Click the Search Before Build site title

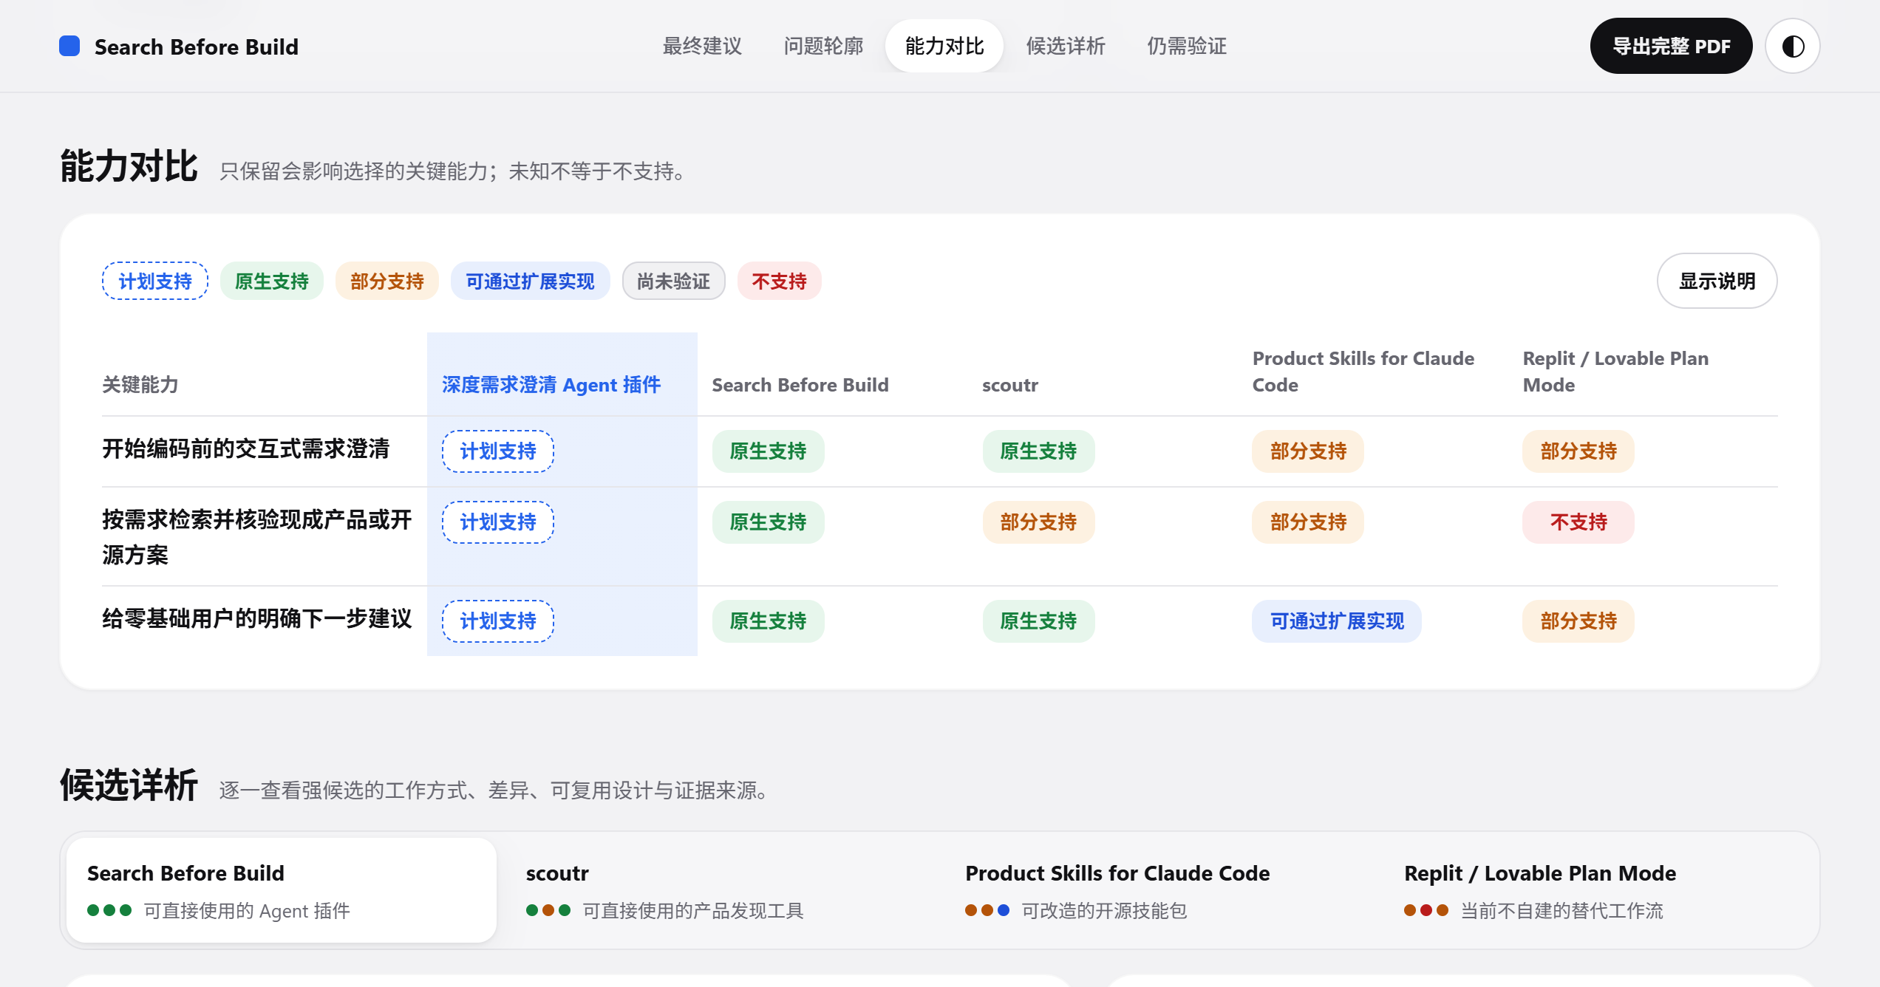197,47
